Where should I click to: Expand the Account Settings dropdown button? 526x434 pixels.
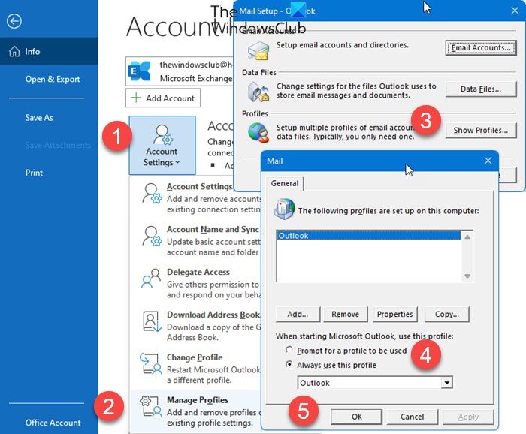[x=162, y=146]
